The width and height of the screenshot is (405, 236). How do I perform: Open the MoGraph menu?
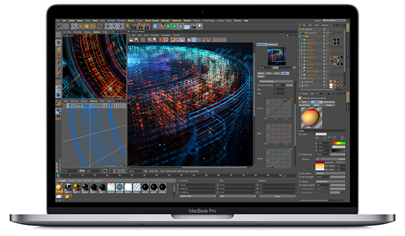(x=165, y=20)
